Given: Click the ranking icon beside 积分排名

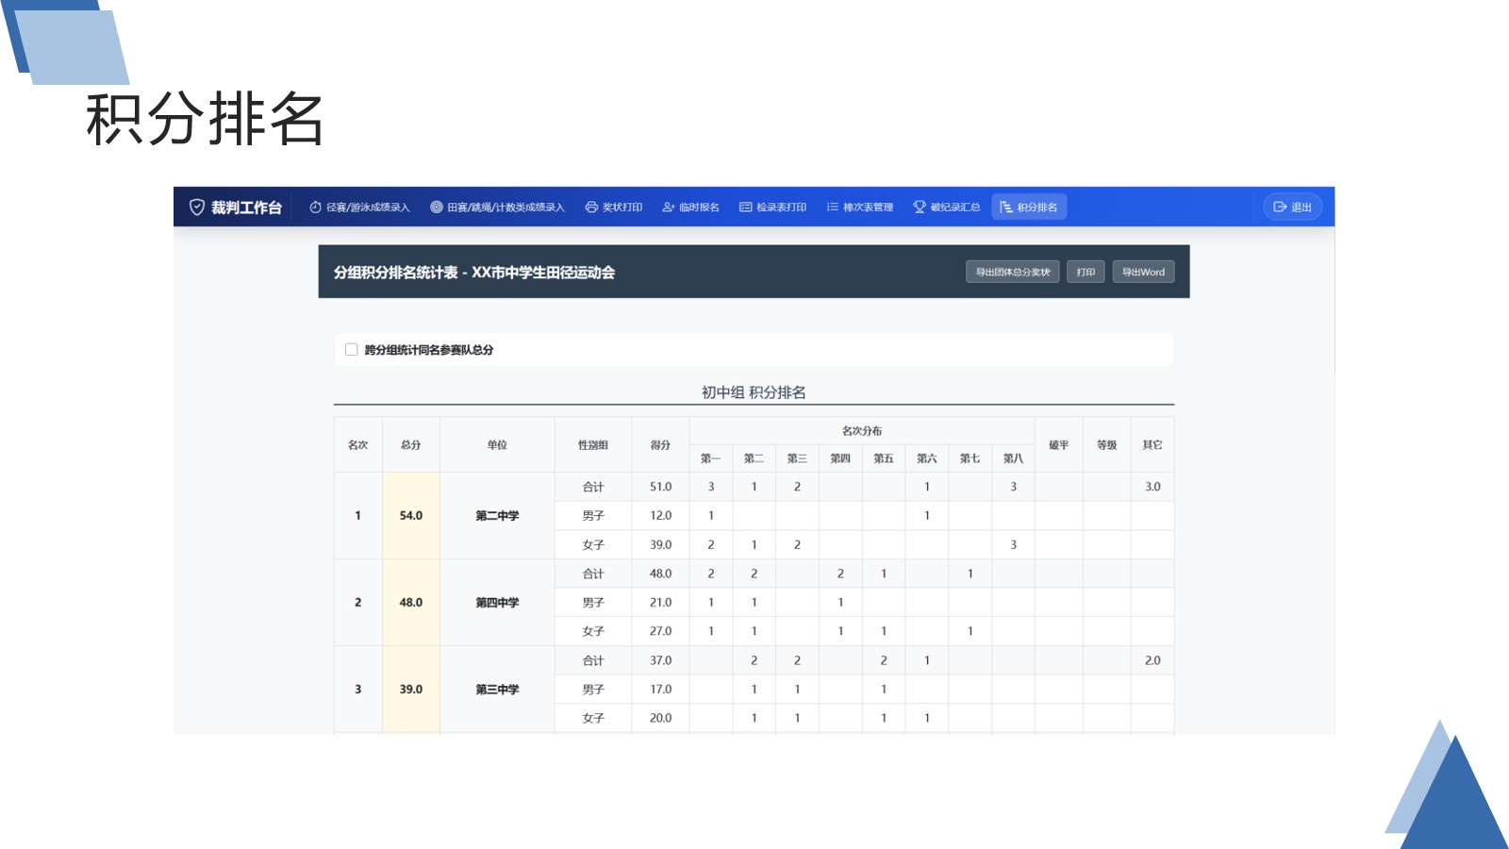Looking at the screenshot, I should (x=1006, y=208).
